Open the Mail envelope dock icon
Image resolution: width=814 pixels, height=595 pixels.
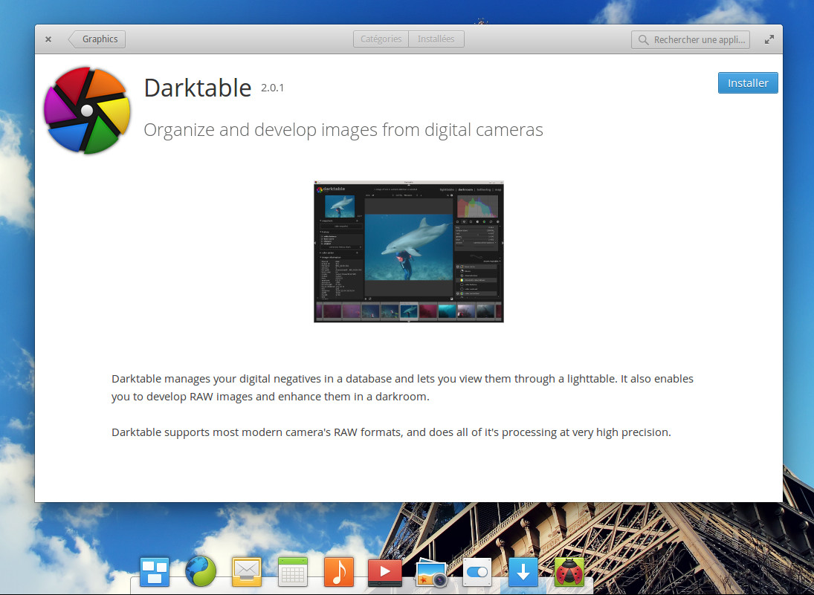coord(247,572)
